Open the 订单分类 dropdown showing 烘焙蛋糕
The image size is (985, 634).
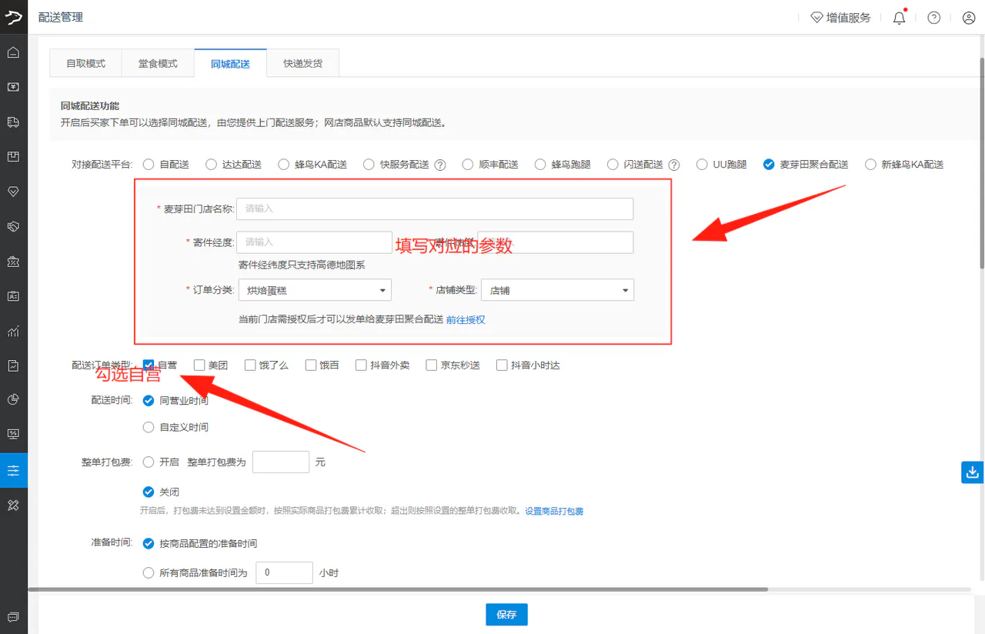coord(315,290)
